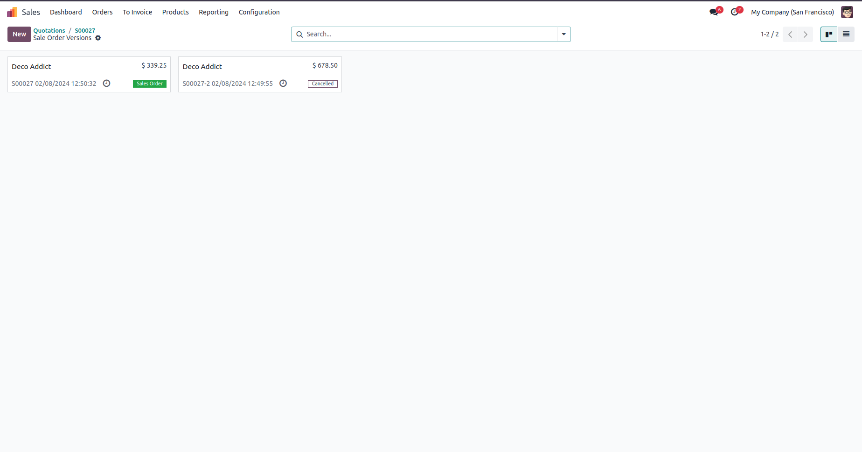Viewport: 862px width, 452px height.
Task: Click the 1-2 / 2 pager counter
Action: [x=769, y=34]
